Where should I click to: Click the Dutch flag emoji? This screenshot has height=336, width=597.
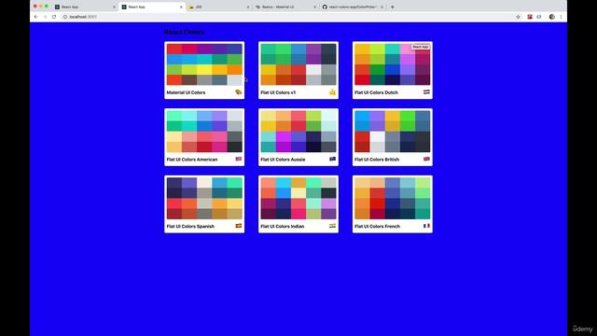[426, 92]
